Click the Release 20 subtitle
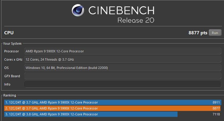The width and height of the screenshot is (224, 121). click(136, 21)
